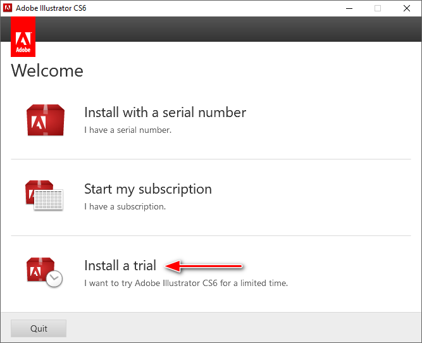Choose the Install a trial heading
The height and width of the screenshot is (343, 422).
coord(120,266)
